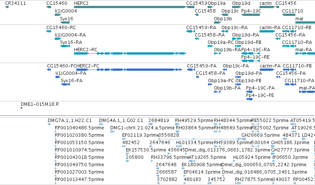Click the HERC2-PC protein glyph
This screenshot has width=315, height=185.
pyautogui.click(x=129, y=70)
